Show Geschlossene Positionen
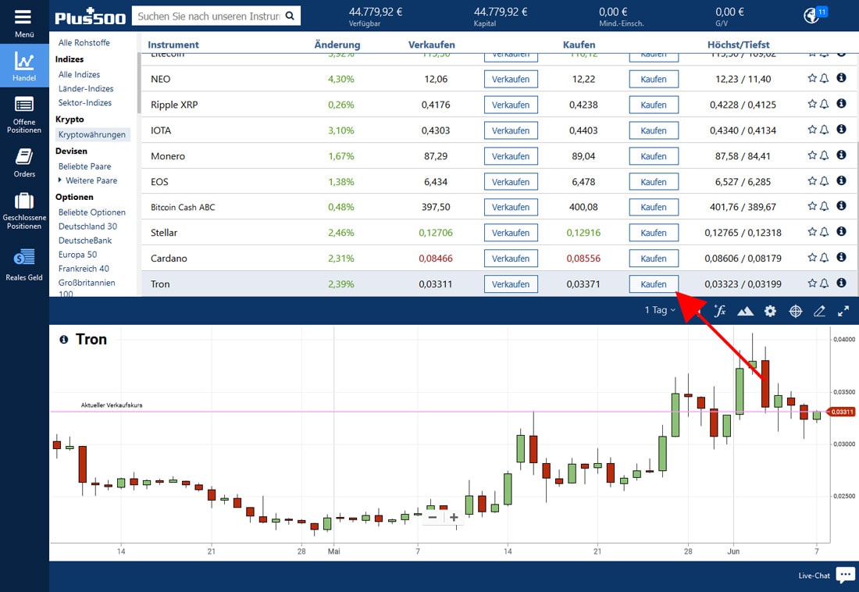The height and width of the screenshot is (592, 859). tap(24, 211)
